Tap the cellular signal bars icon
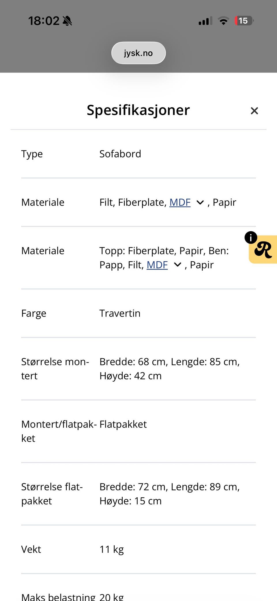Image resolution: width=277 pixels, height=601 pixels. tap(205, 21)
